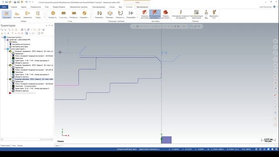Toggle the pin on the Траектории panel

point(49,25)
